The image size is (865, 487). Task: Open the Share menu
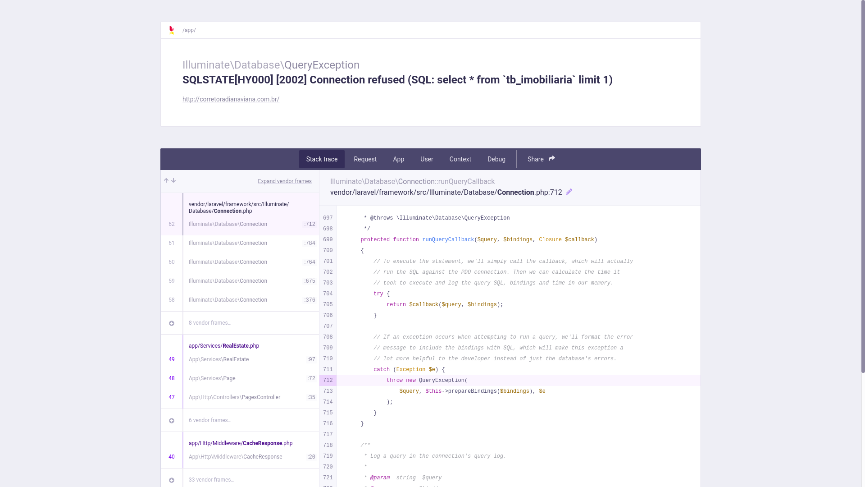[541, 159]
